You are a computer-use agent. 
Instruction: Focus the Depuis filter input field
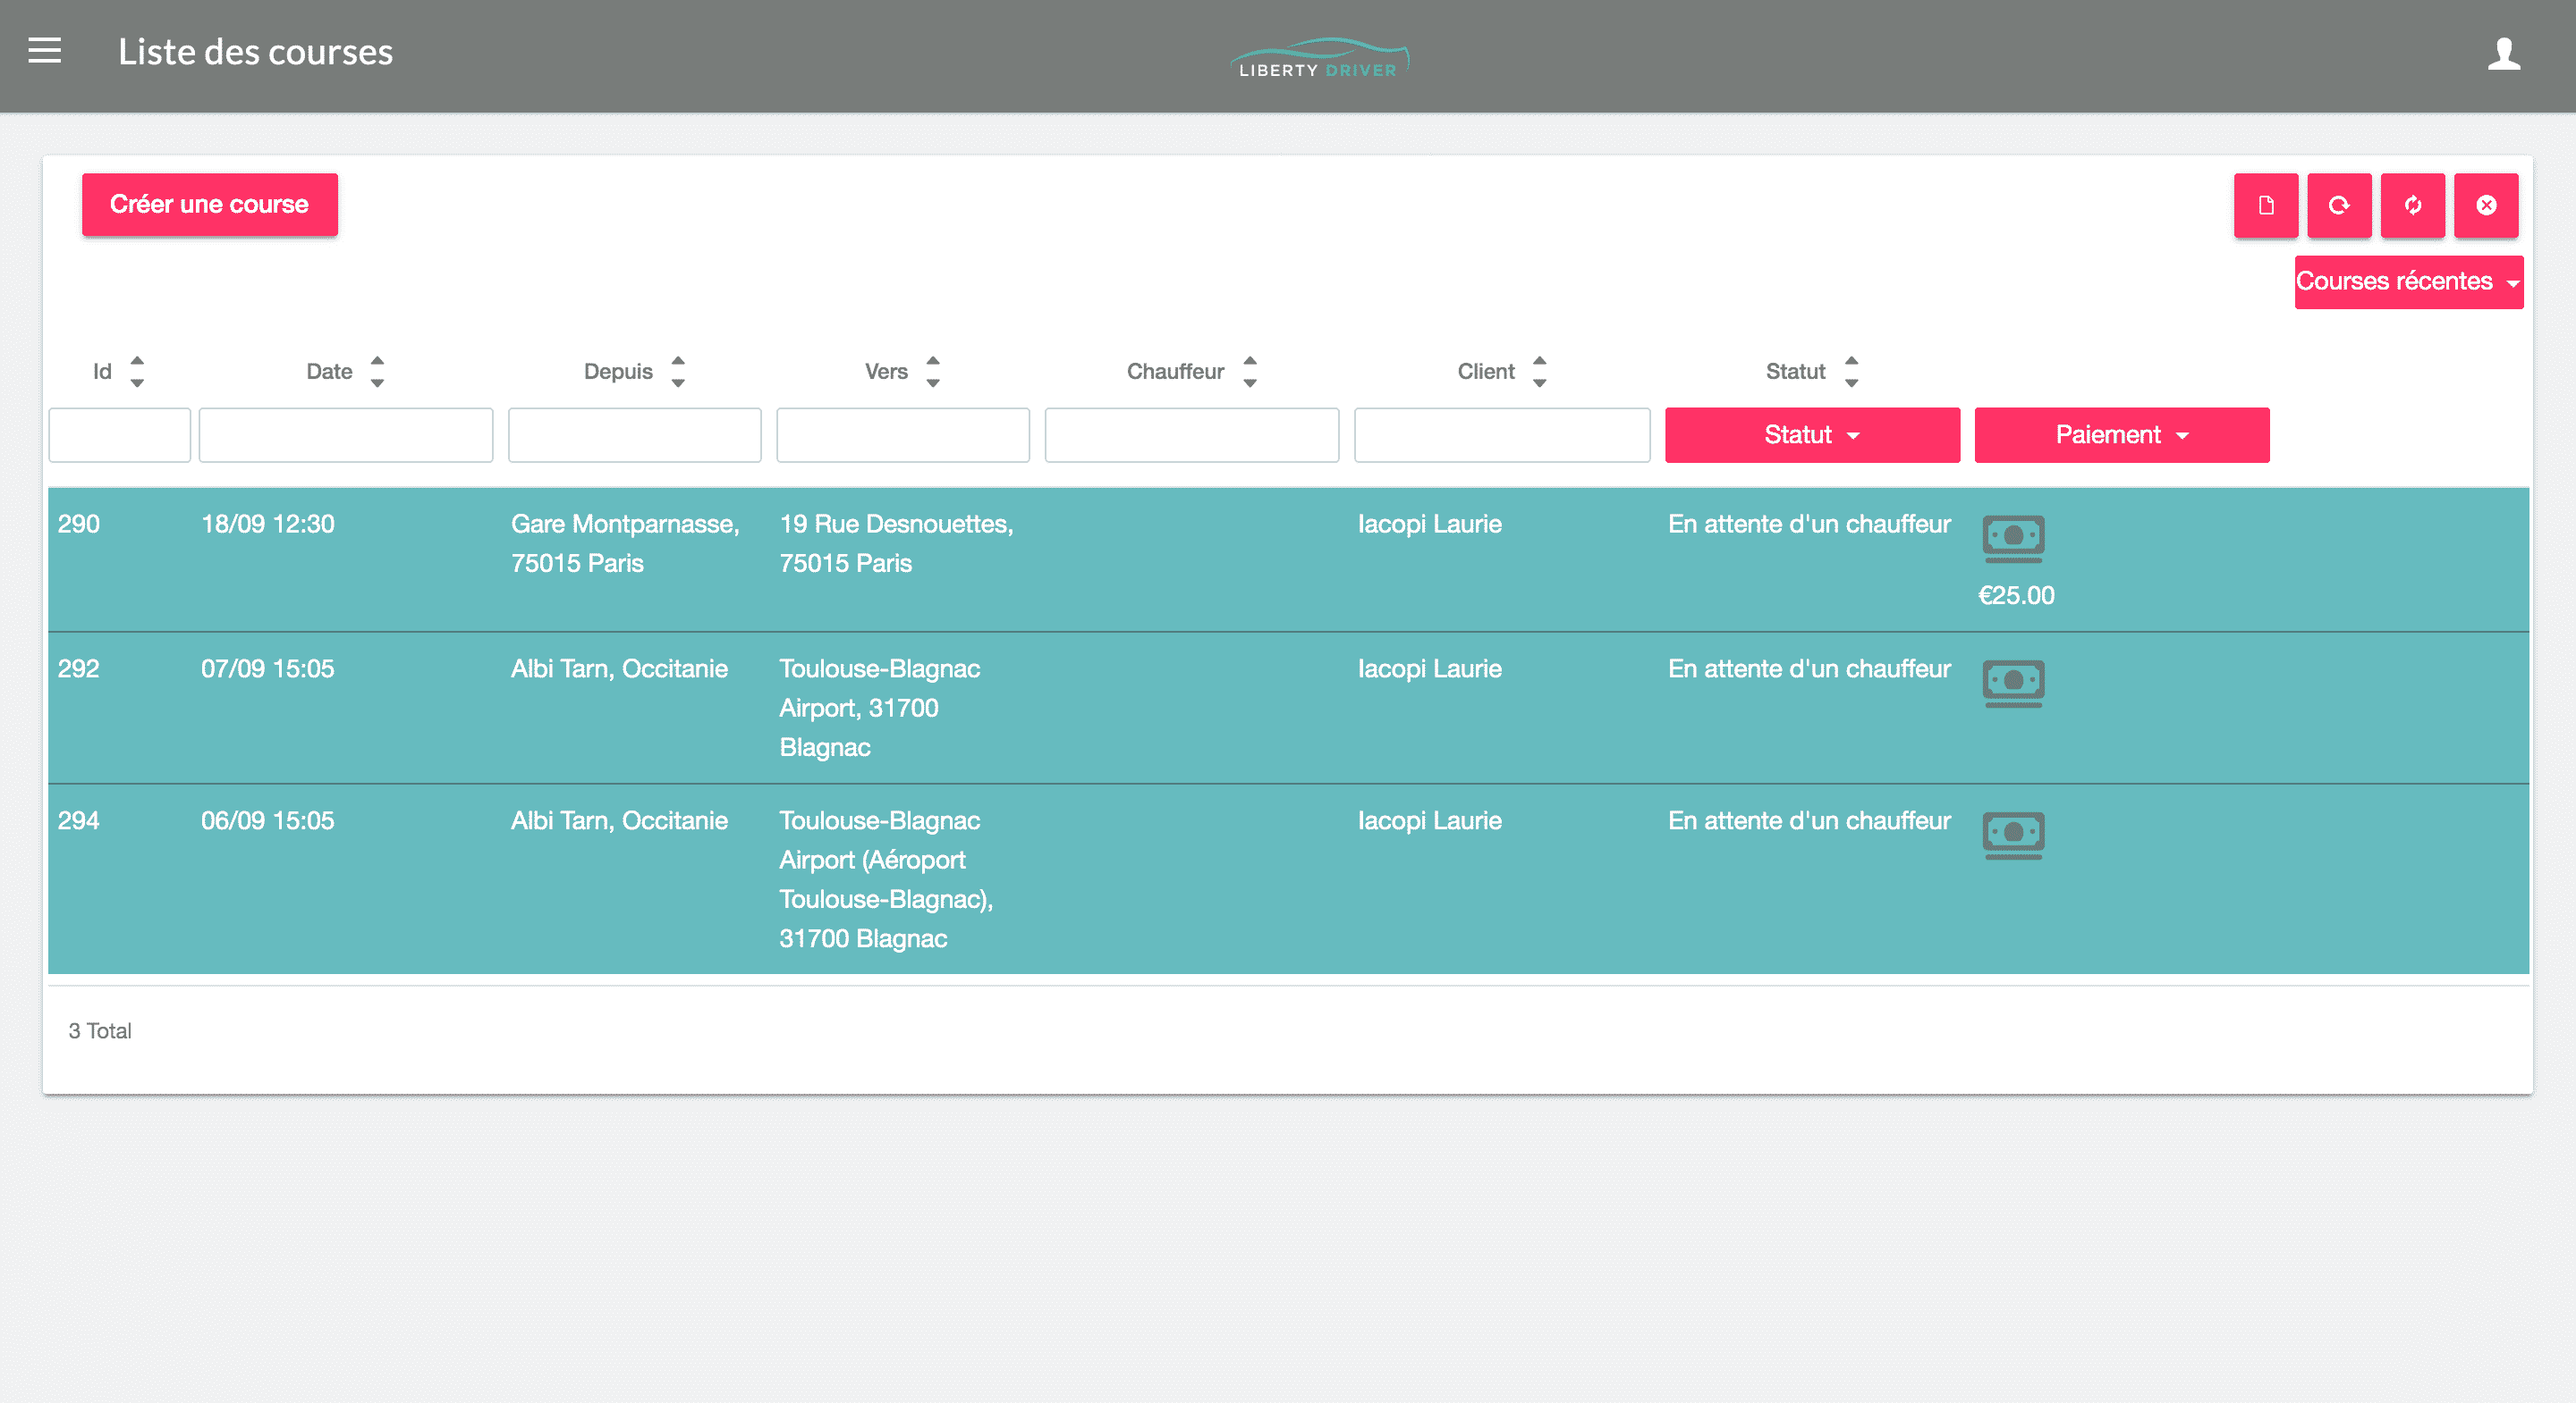click(x=634, y=434)
